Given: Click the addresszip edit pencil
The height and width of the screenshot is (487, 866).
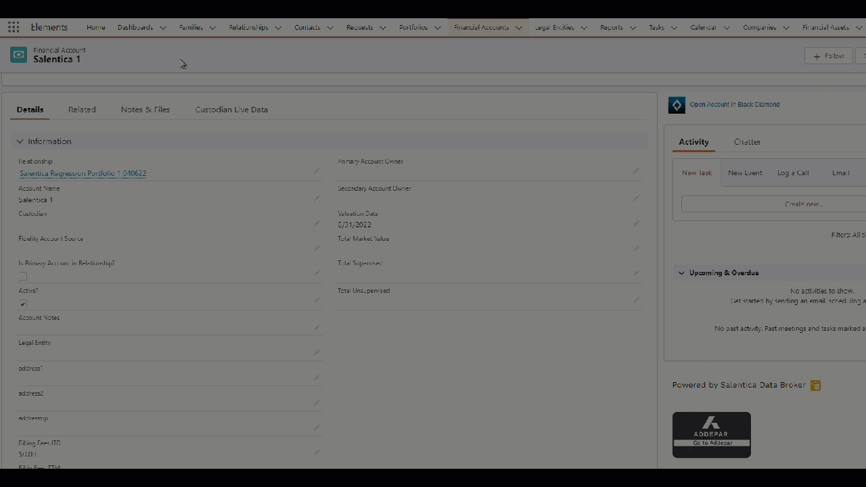Looking at the screenshot, I should tap(317, 427).
